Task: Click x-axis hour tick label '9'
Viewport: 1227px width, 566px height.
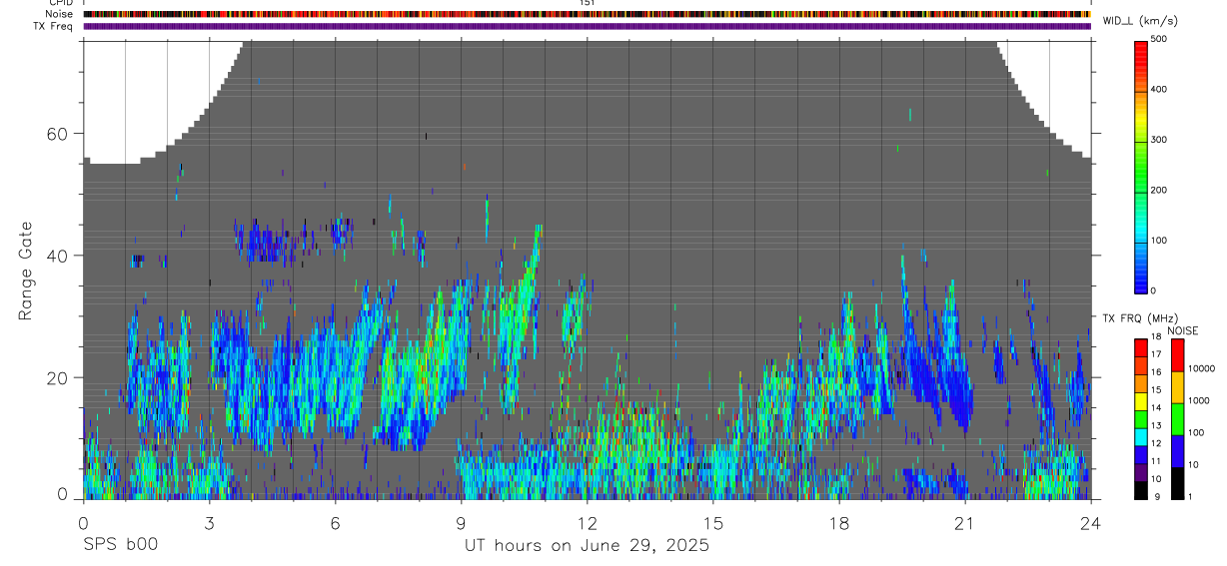Action: pyautogui.click(x=461, y=523)
